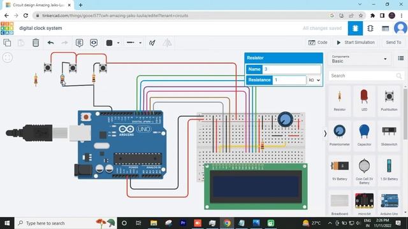This screenshot has width=408, height=229.
Task: Bookmark this page with star icon
Action: (361, 15)
